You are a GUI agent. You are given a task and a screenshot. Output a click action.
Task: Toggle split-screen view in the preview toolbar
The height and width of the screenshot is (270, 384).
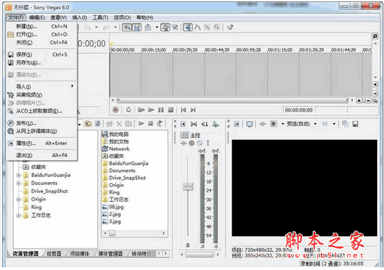[274, 124]
